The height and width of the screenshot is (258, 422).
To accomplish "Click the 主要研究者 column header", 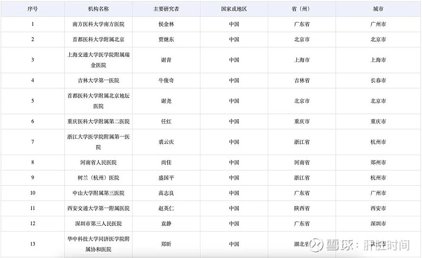I will pos(166,9).
